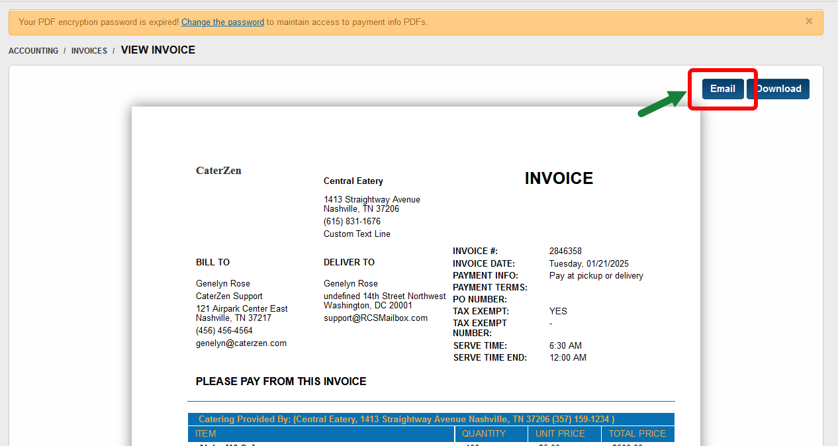Click the PO NUMBER label
This screenshot has height=446, width=838.
(x=480, y=299)
